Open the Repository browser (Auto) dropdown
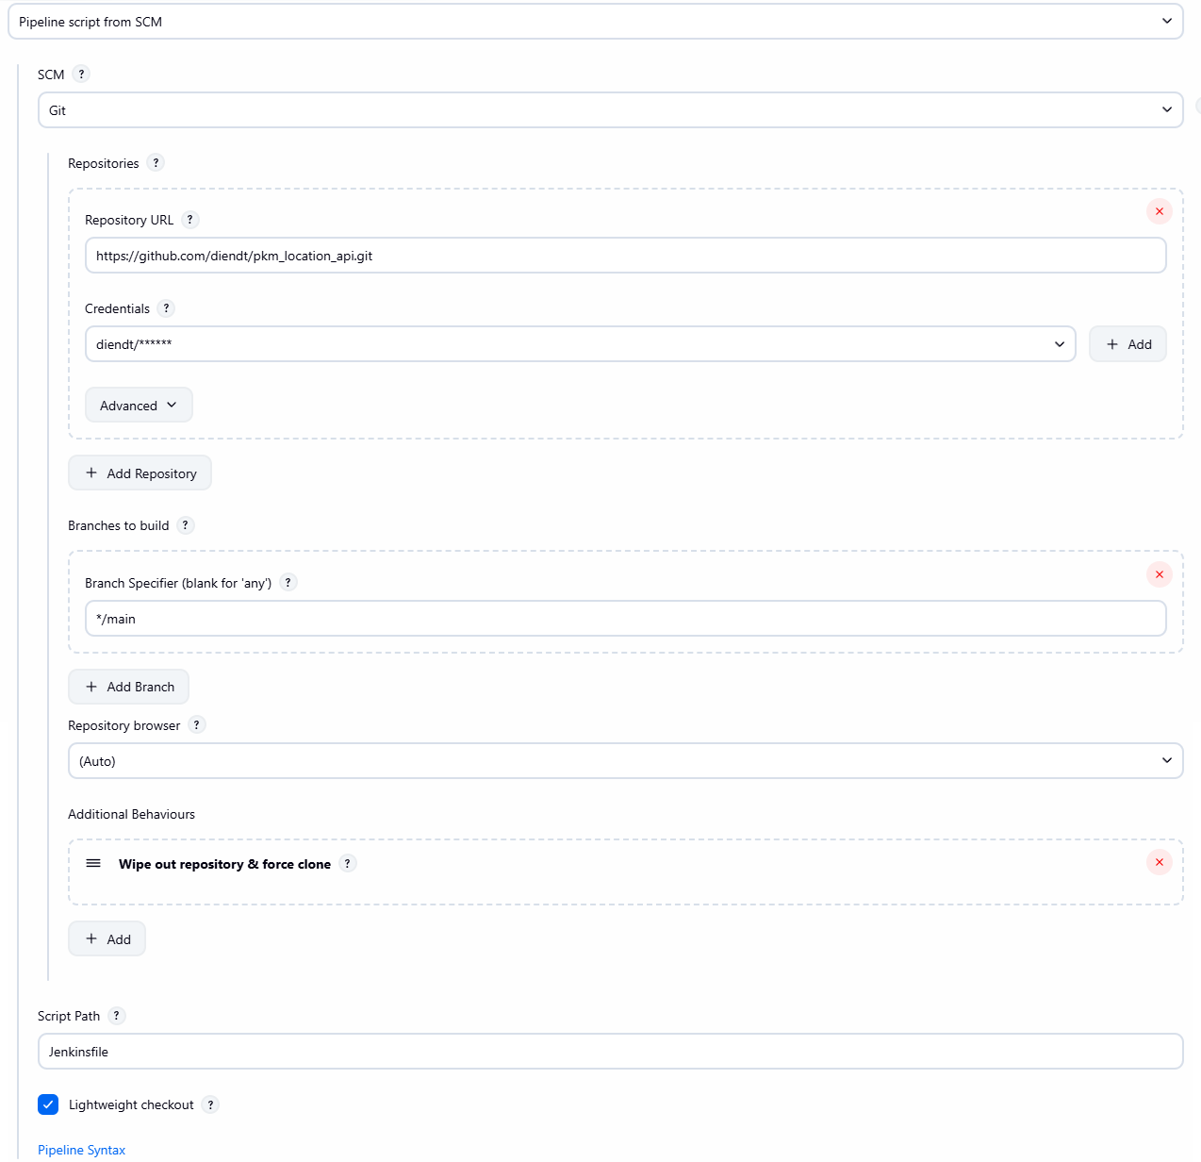The image size is (1201, 1162). point(625,761)
